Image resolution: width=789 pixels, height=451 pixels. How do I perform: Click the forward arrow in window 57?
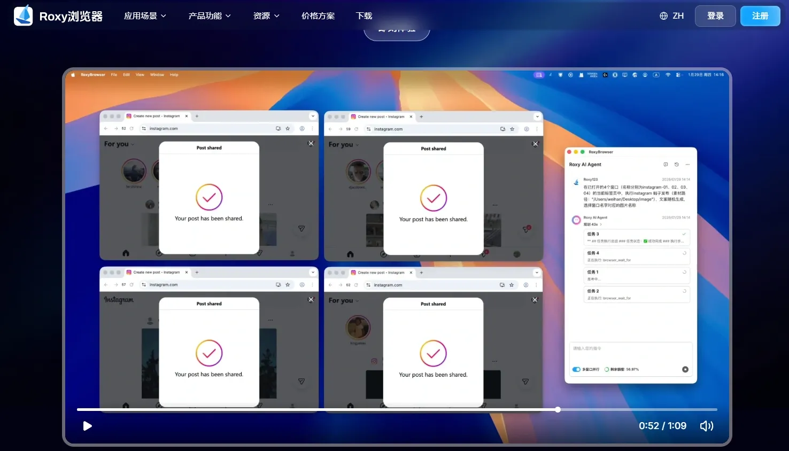tap(116, 285)
